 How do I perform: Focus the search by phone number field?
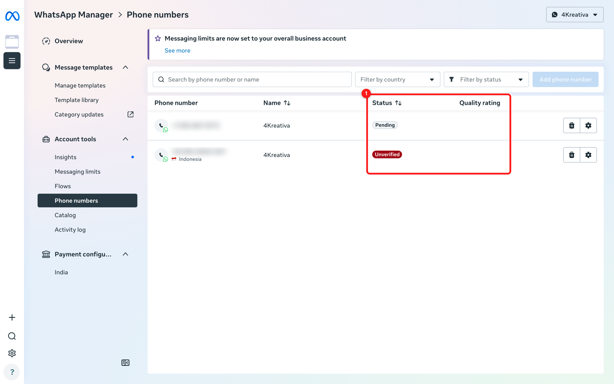click(x=252, y=80)
